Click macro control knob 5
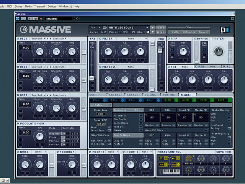Viewport: 245px width, 184px height. [x=188, y=169]
